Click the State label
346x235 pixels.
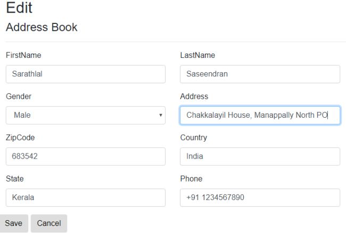click(14, 179)
